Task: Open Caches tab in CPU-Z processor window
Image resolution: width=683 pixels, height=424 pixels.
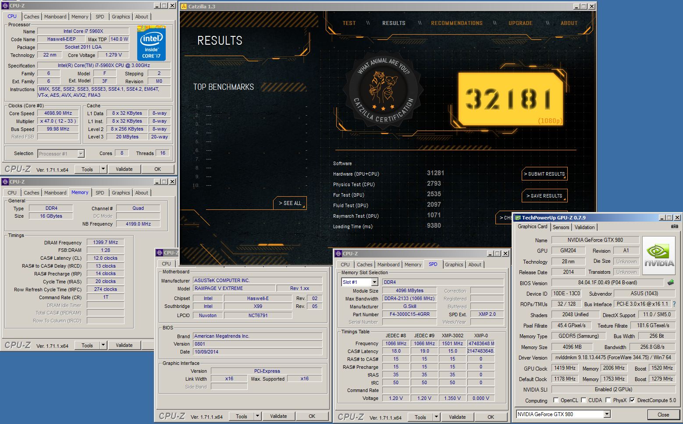Action: click(x=31, y=17)
